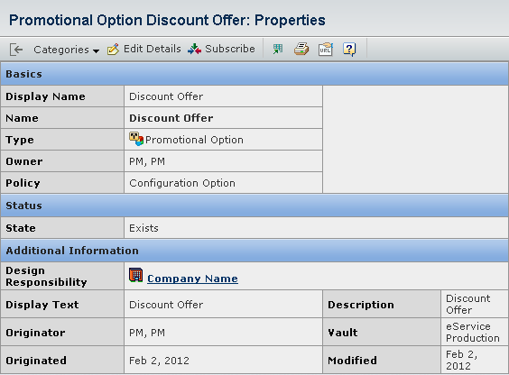Click the URL page link icon

(325, 50)
